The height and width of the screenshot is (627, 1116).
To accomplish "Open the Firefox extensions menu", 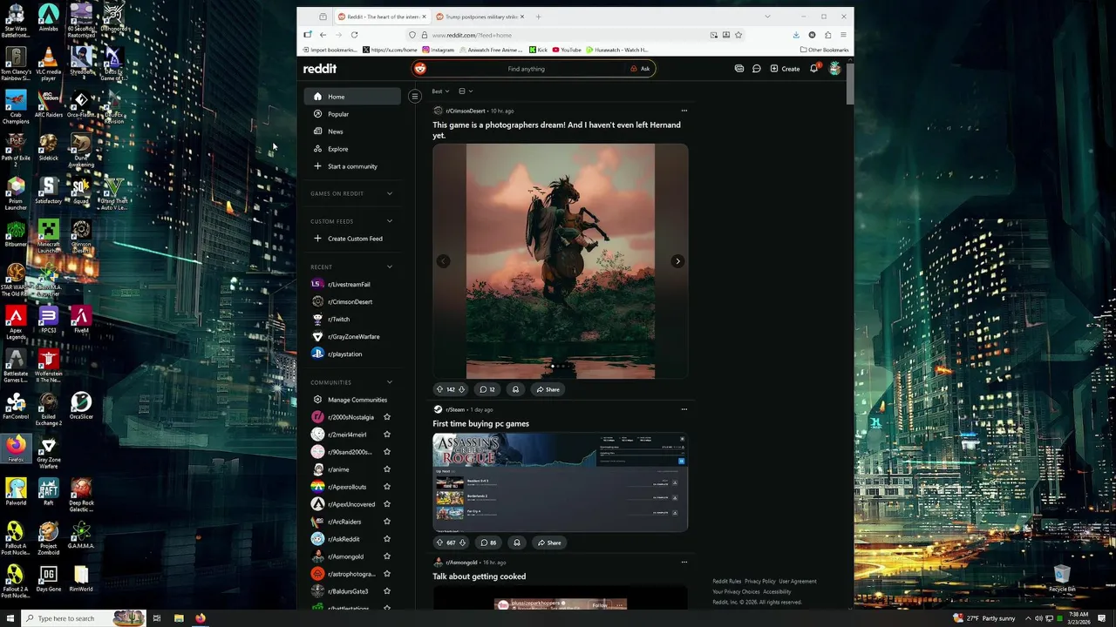I will tap(827, 35).
